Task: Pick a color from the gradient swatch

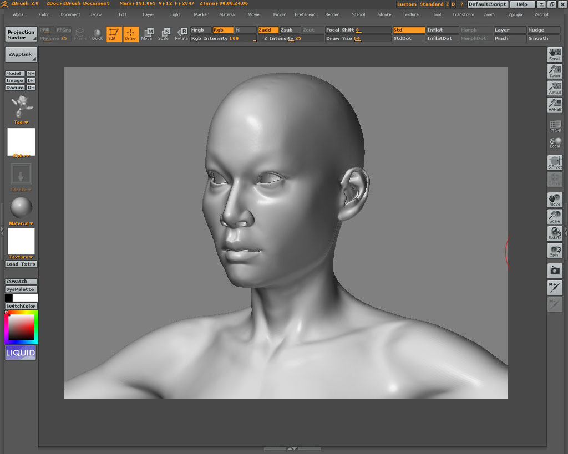Action: click(21, 327)
